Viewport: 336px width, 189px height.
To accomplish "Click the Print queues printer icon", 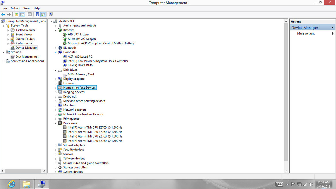I will coord(60,119).
